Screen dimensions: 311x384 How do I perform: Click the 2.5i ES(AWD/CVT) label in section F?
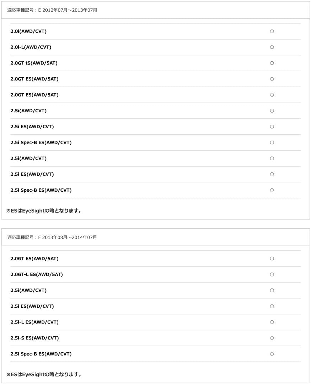coord(32,306)
